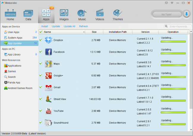This screenshot has height=136, width=193.
Task: Click the Maps app icon
Action: click(x=48, y=64)
